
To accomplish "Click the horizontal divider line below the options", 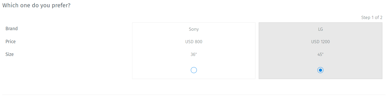I will (194, 95).
